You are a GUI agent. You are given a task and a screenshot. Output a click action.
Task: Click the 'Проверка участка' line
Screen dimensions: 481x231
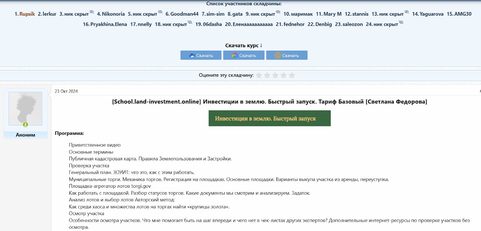89,166
